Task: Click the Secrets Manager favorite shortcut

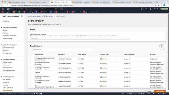Action: (60, 12)
